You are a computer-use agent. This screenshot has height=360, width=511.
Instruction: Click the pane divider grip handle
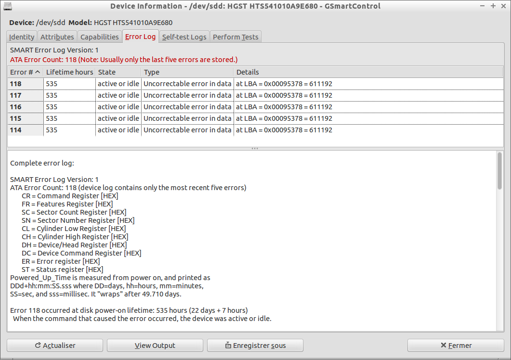coord(255,149)
